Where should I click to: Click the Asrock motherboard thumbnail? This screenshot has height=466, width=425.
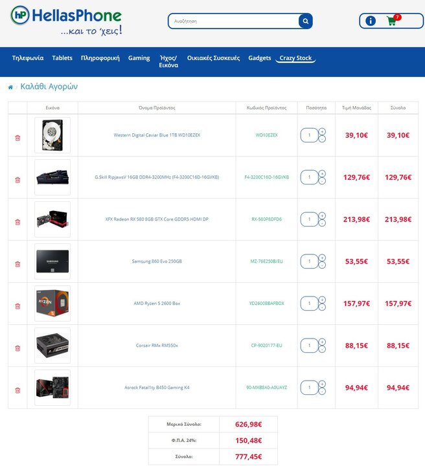[52, 388]
